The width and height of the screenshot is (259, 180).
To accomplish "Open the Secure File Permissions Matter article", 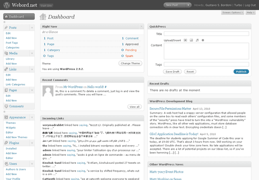I will click(170, 109).
